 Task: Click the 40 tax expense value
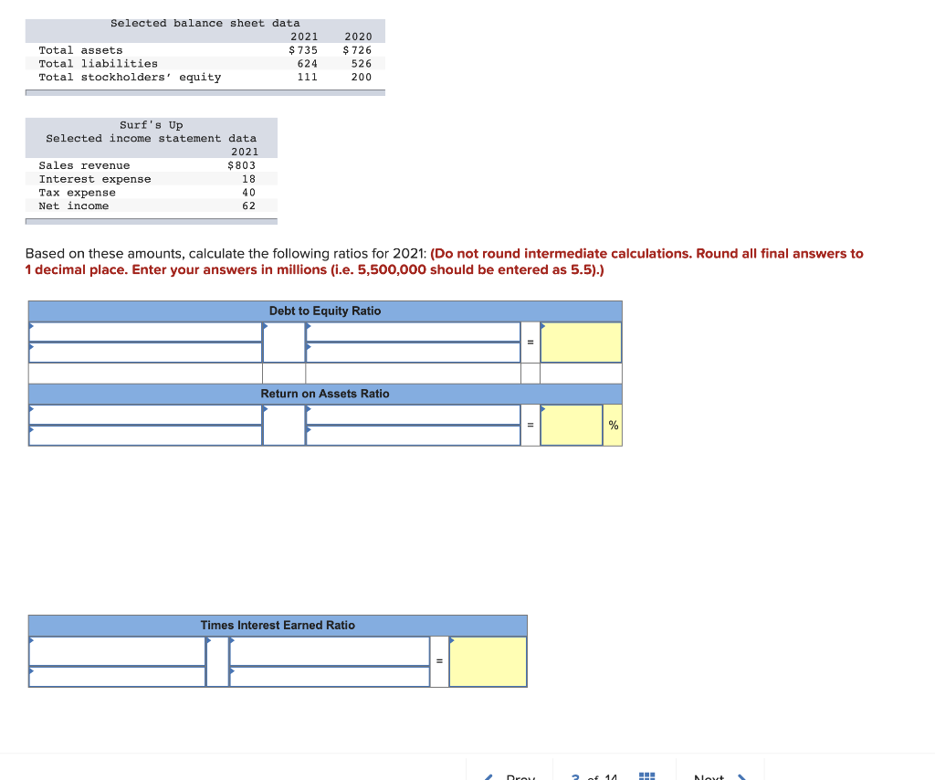coord(248,193)
